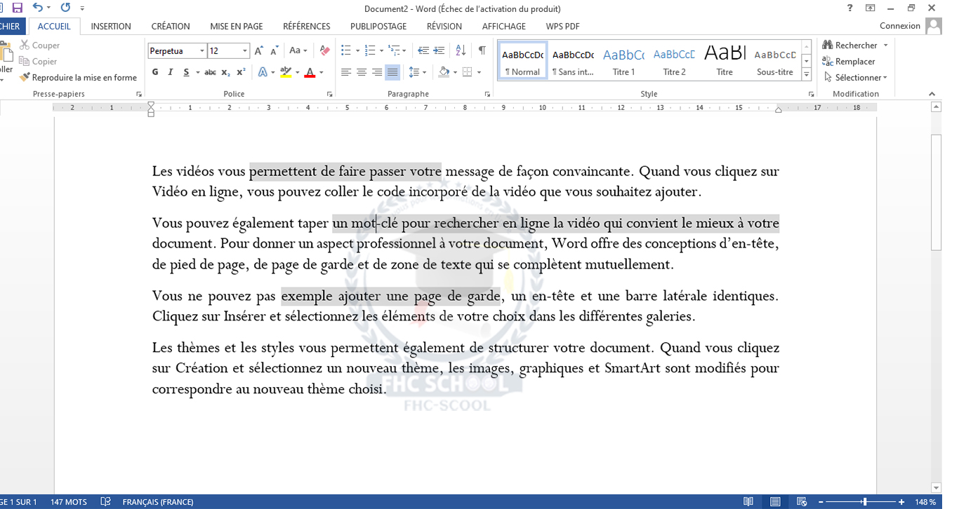Switch to Web Layout view in status bar
Image resolution: width=959 pixels, height=509 pixels.
[x=802, y=502]
